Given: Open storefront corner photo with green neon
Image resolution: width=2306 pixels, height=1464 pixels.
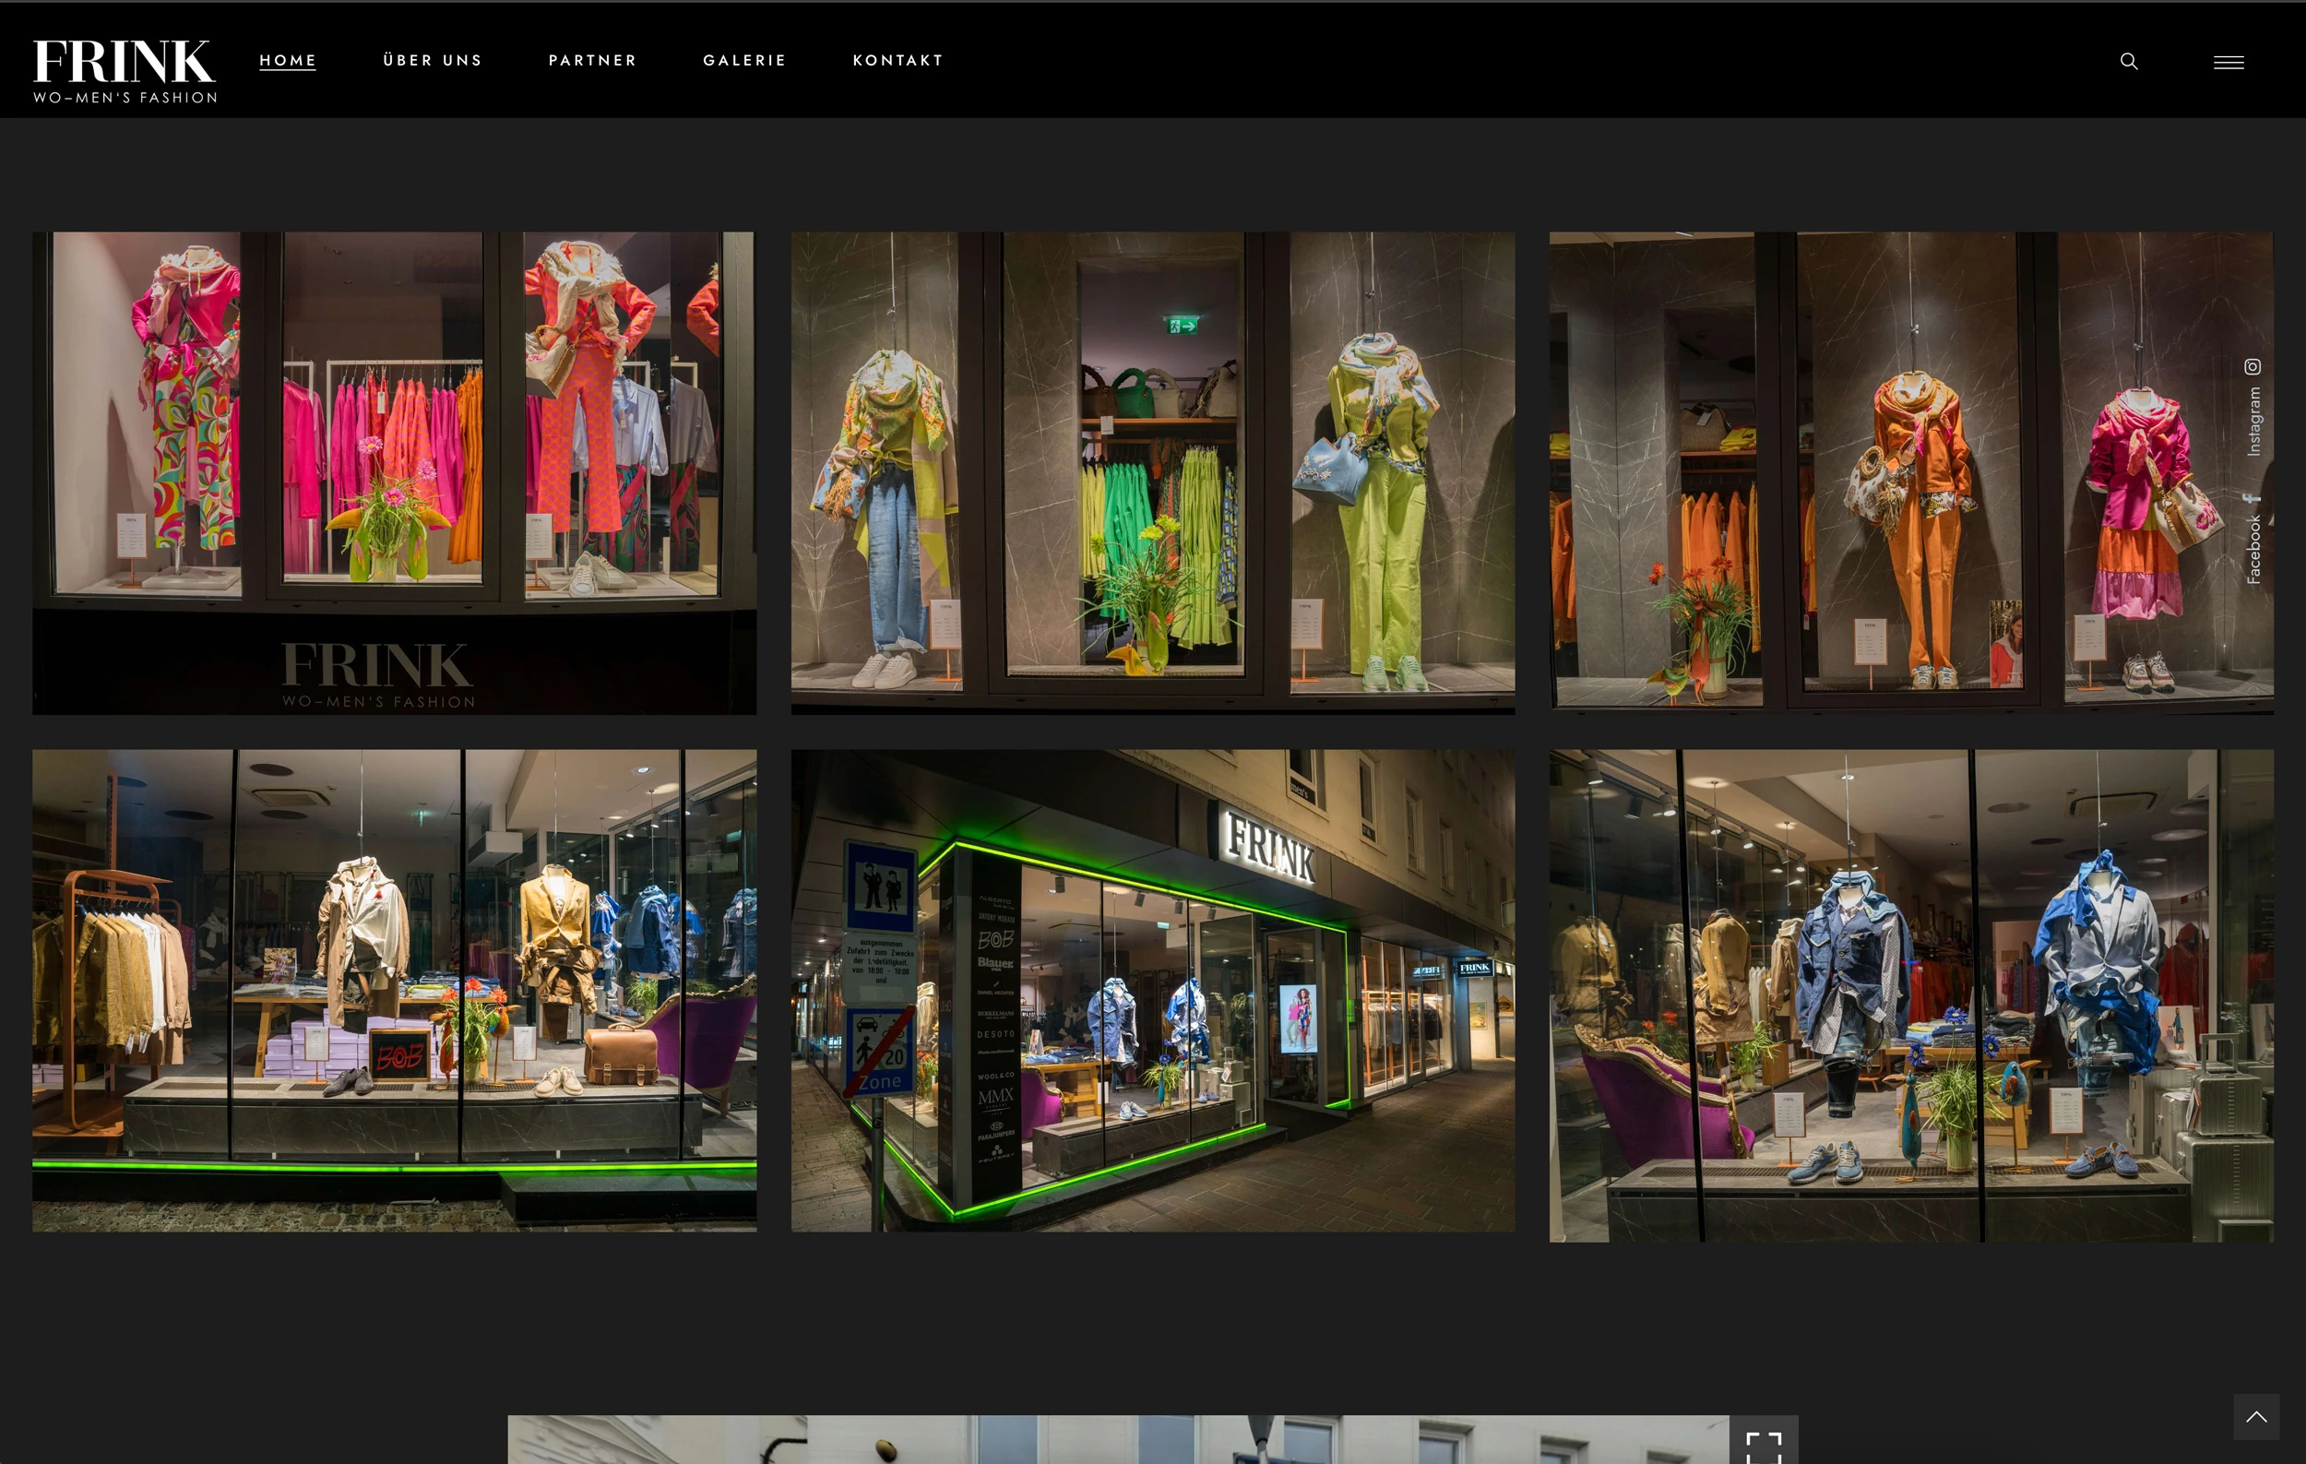Looking at the screenshot, I should 1153,990.
